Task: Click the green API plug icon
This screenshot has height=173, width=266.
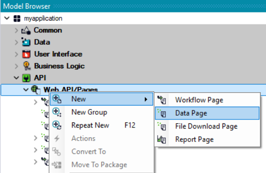Action: (26, 78)
